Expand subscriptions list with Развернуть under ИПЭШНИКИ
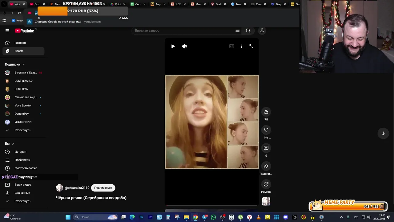This screenshot has height=222, width=394. pyautogui.click(x=23, y=130)
